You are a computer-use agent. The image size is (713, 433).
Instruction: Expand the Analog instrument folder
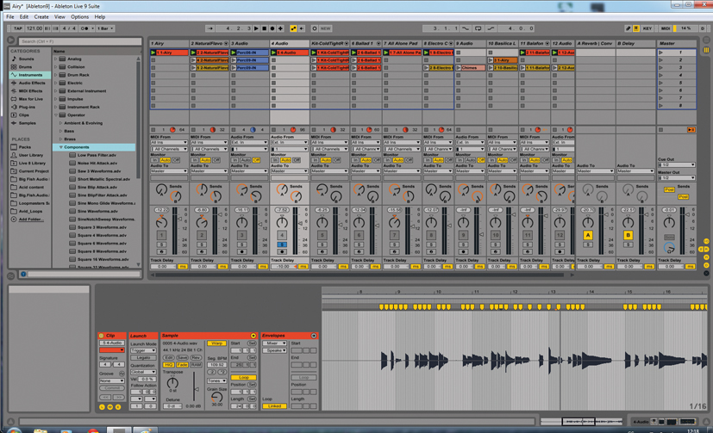click(56, 59)
